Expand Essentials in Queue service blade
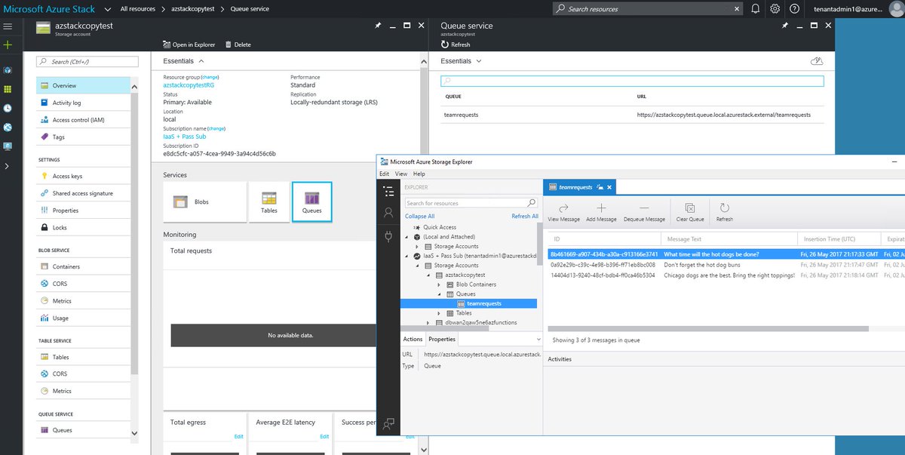905x455 pixels. 462,61
